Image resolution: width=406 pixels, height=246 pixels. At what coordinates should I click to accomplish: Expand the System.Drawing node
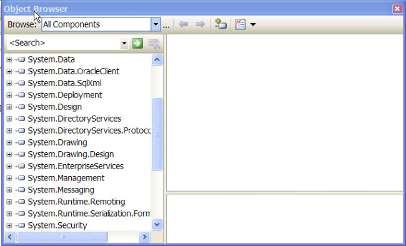[9, 142]
